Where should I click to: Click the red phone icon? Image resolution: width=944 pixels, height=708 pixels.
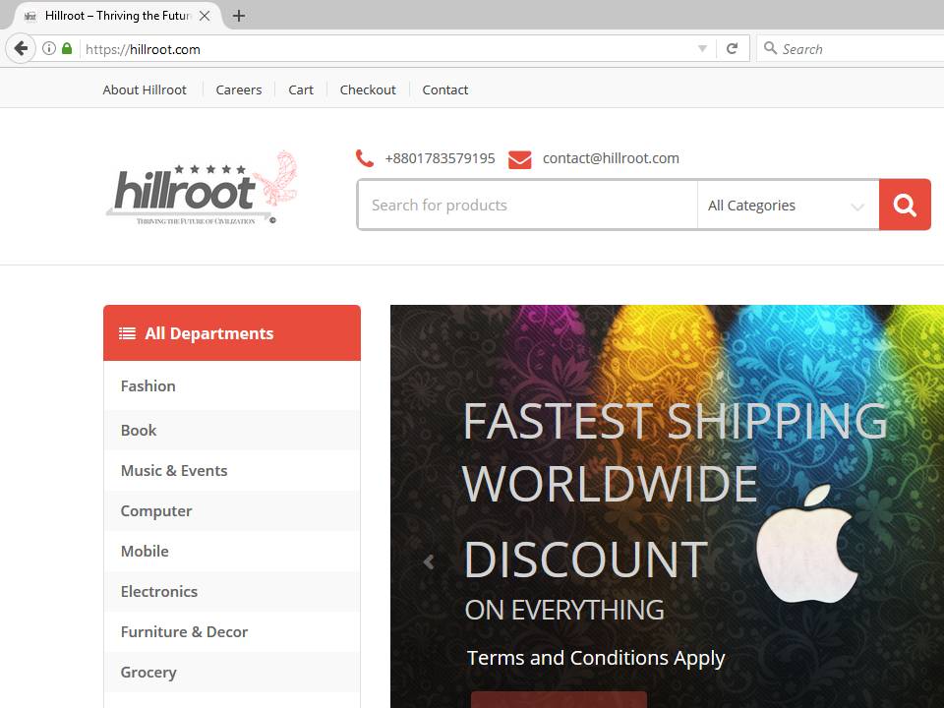365,158
